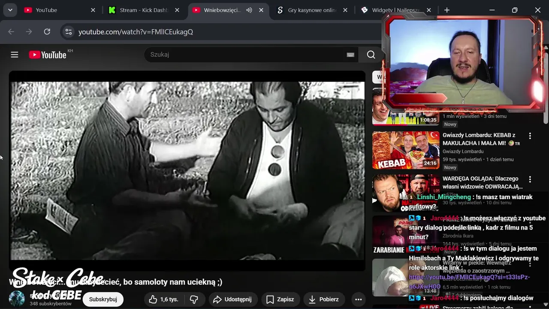Subscribe with the Subskrybuj button
The height and width of the screenshot is (309, 549).
pyautogui.click(x=103, y=300)
